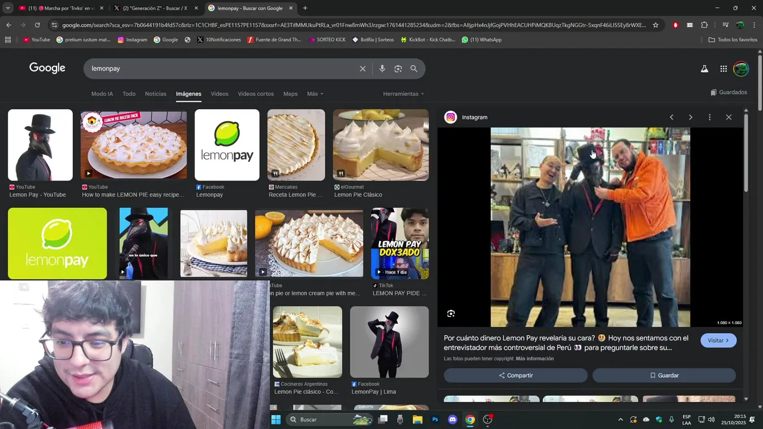The height and width of the screenshot is (429, 763).
Task: Open Discord from the taskbar
Action: tap(452, 419)
